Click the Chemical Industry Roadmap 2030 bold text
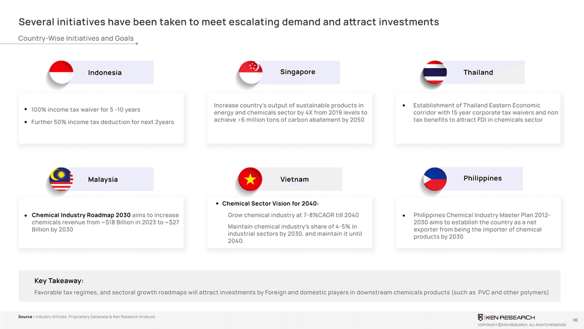 (81, 215)
